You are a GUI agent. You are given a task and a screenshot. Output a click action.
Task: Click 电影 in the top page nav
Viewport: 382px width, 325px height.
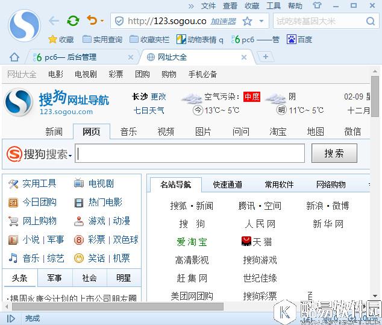click(x=55, y=74)
